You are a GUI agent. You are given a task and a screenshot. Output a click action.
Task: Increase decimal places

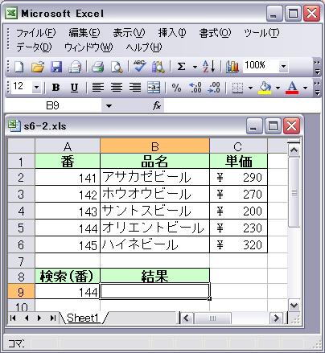pos(195,88)
